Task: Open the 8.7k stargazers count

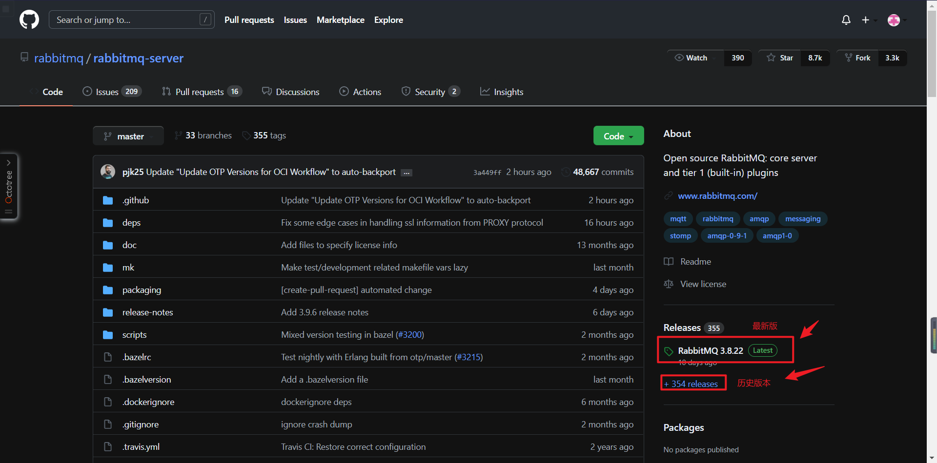Action: click(815, 58)
